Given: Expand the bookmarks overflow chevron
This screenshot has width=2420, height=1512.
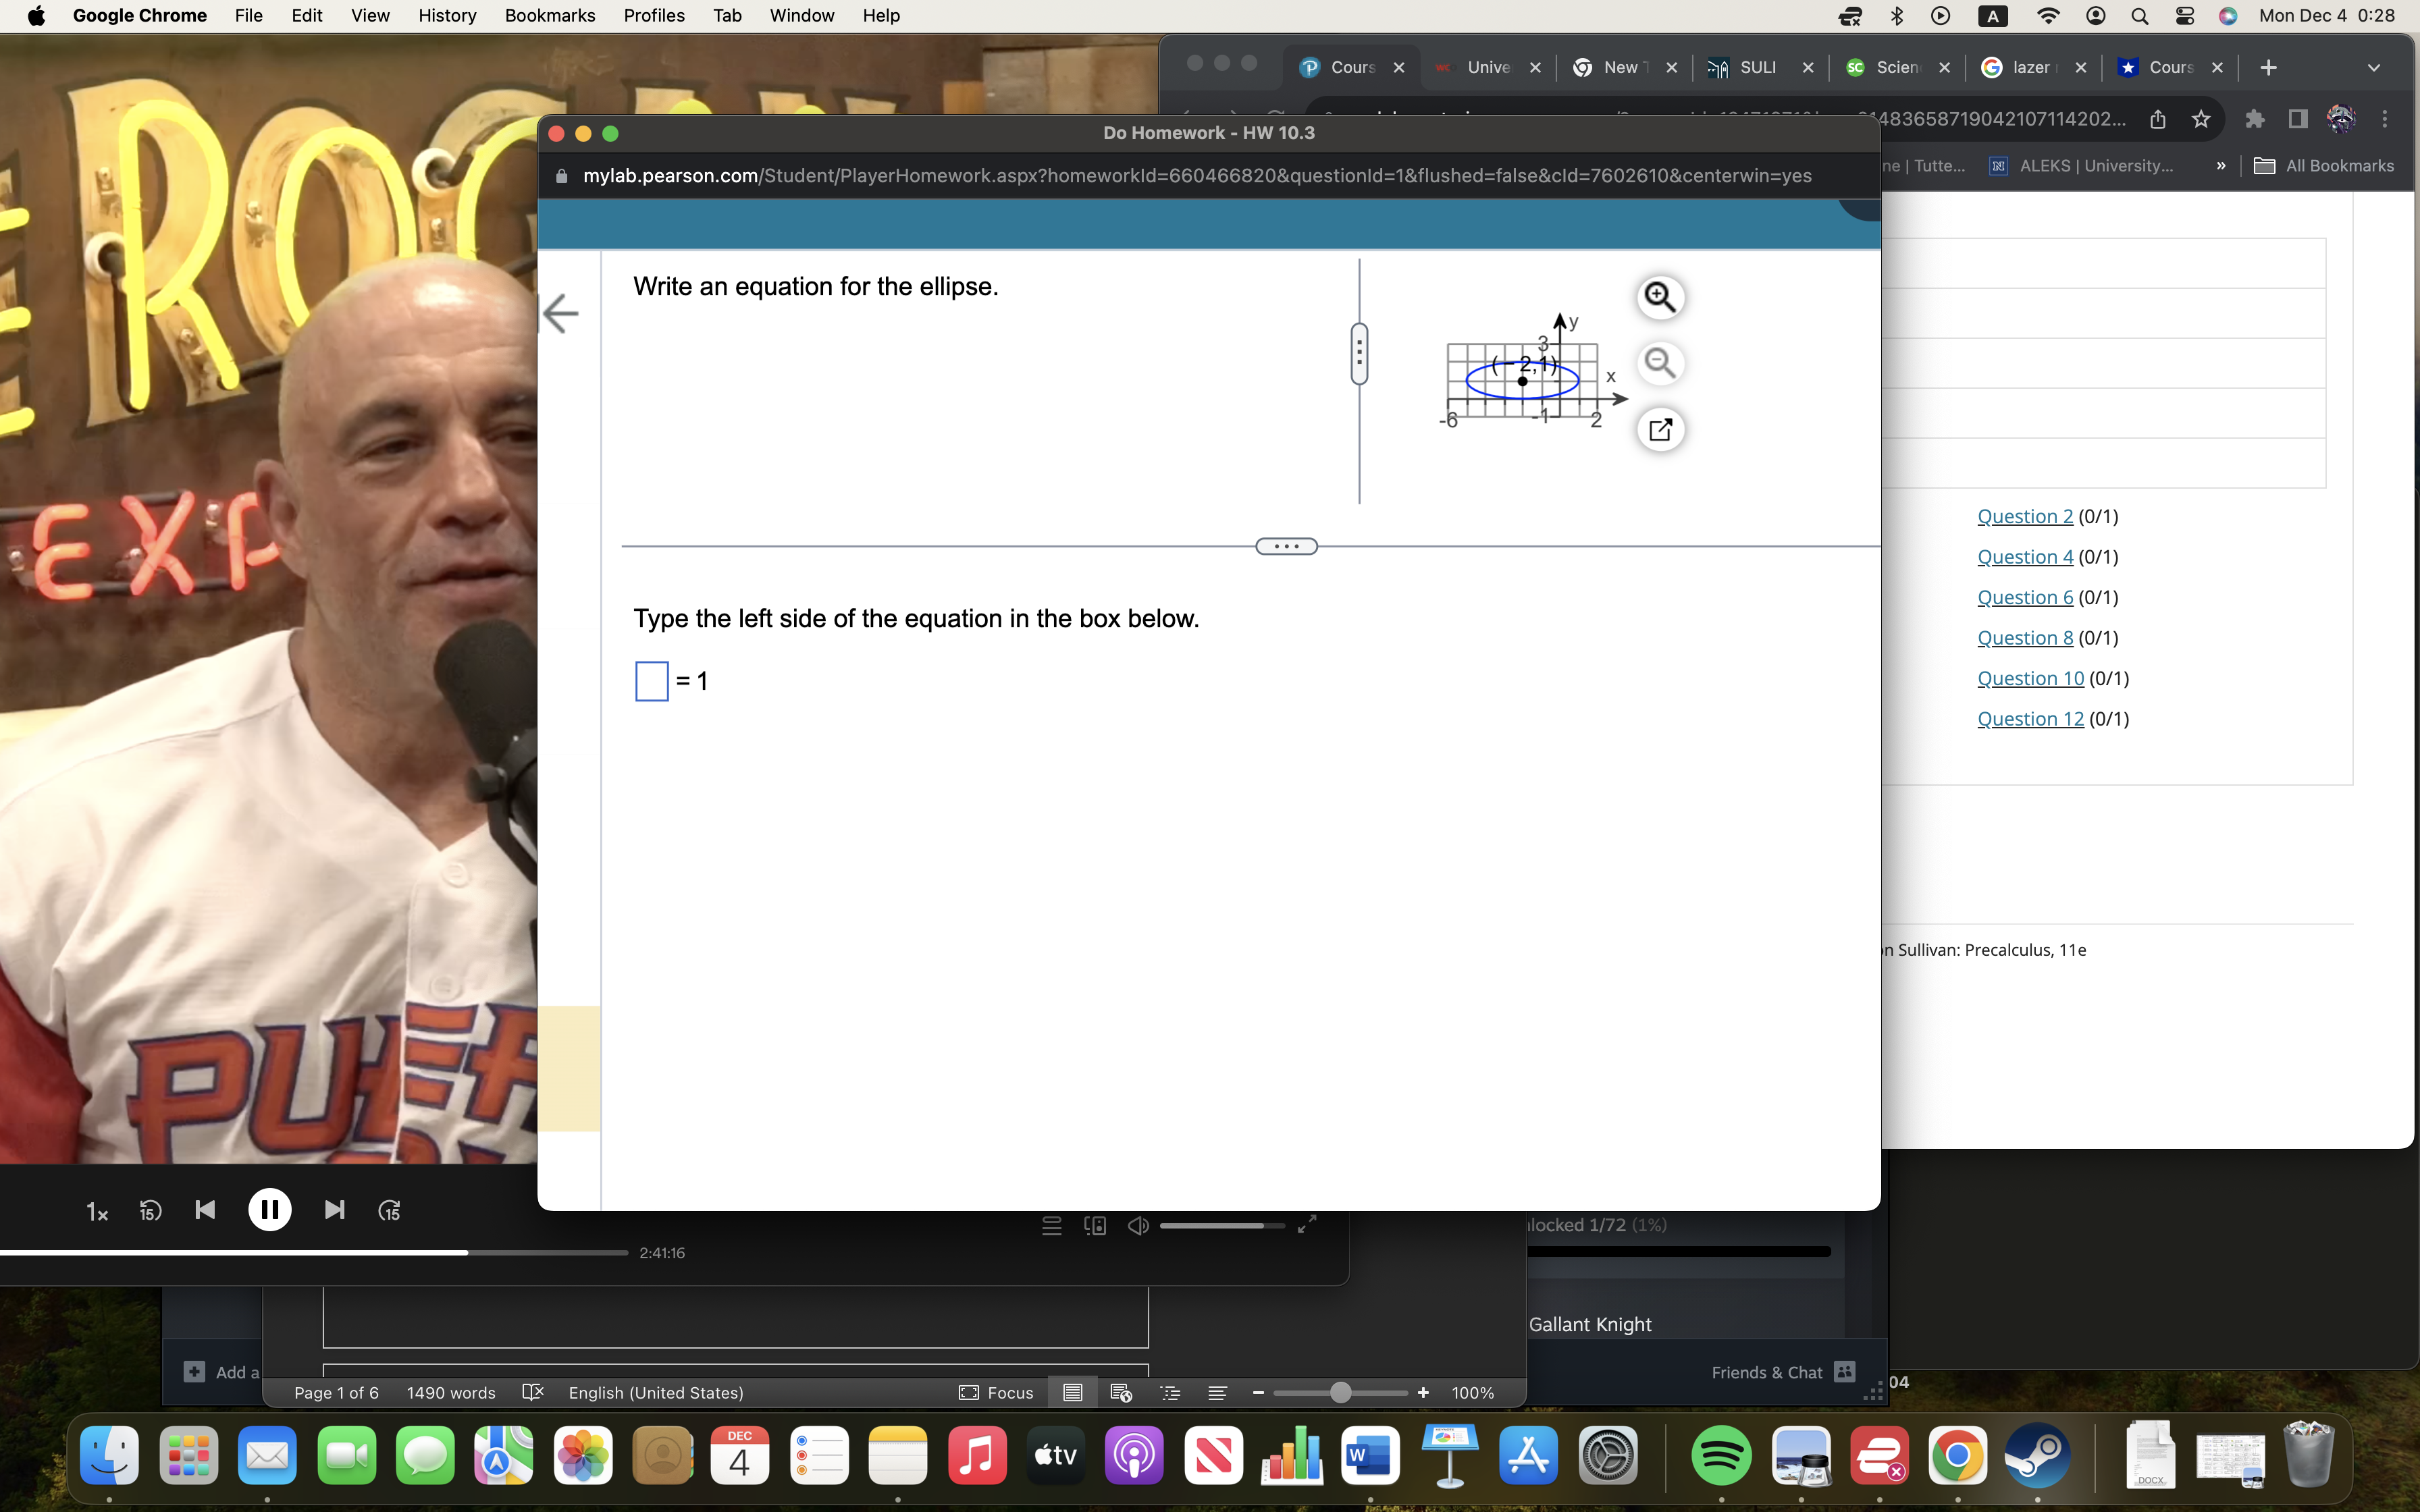Looking at the screenshot, I should tap(2220, 166).
